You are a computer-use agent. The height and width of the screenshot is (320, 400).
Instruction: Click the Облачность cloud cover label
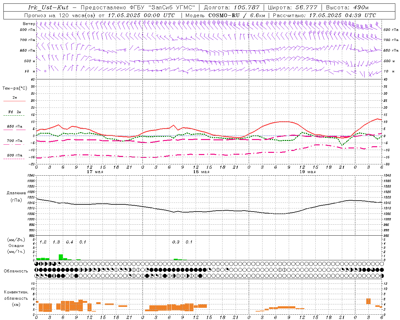tap(16, 271)
